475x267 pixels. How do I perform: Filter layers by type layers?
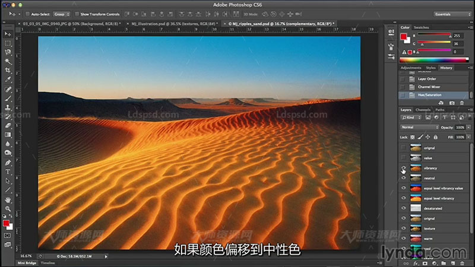(x=444, y=117)
